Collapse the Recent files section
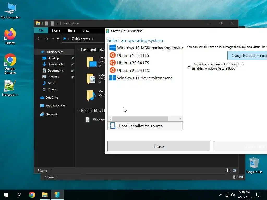Image resolution: width=267 pixels, height=200 pixels. (78, 110)
